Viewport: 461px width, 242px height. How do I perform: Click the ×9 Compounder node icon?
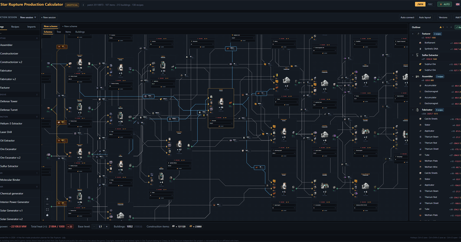(x=284, y=131)
